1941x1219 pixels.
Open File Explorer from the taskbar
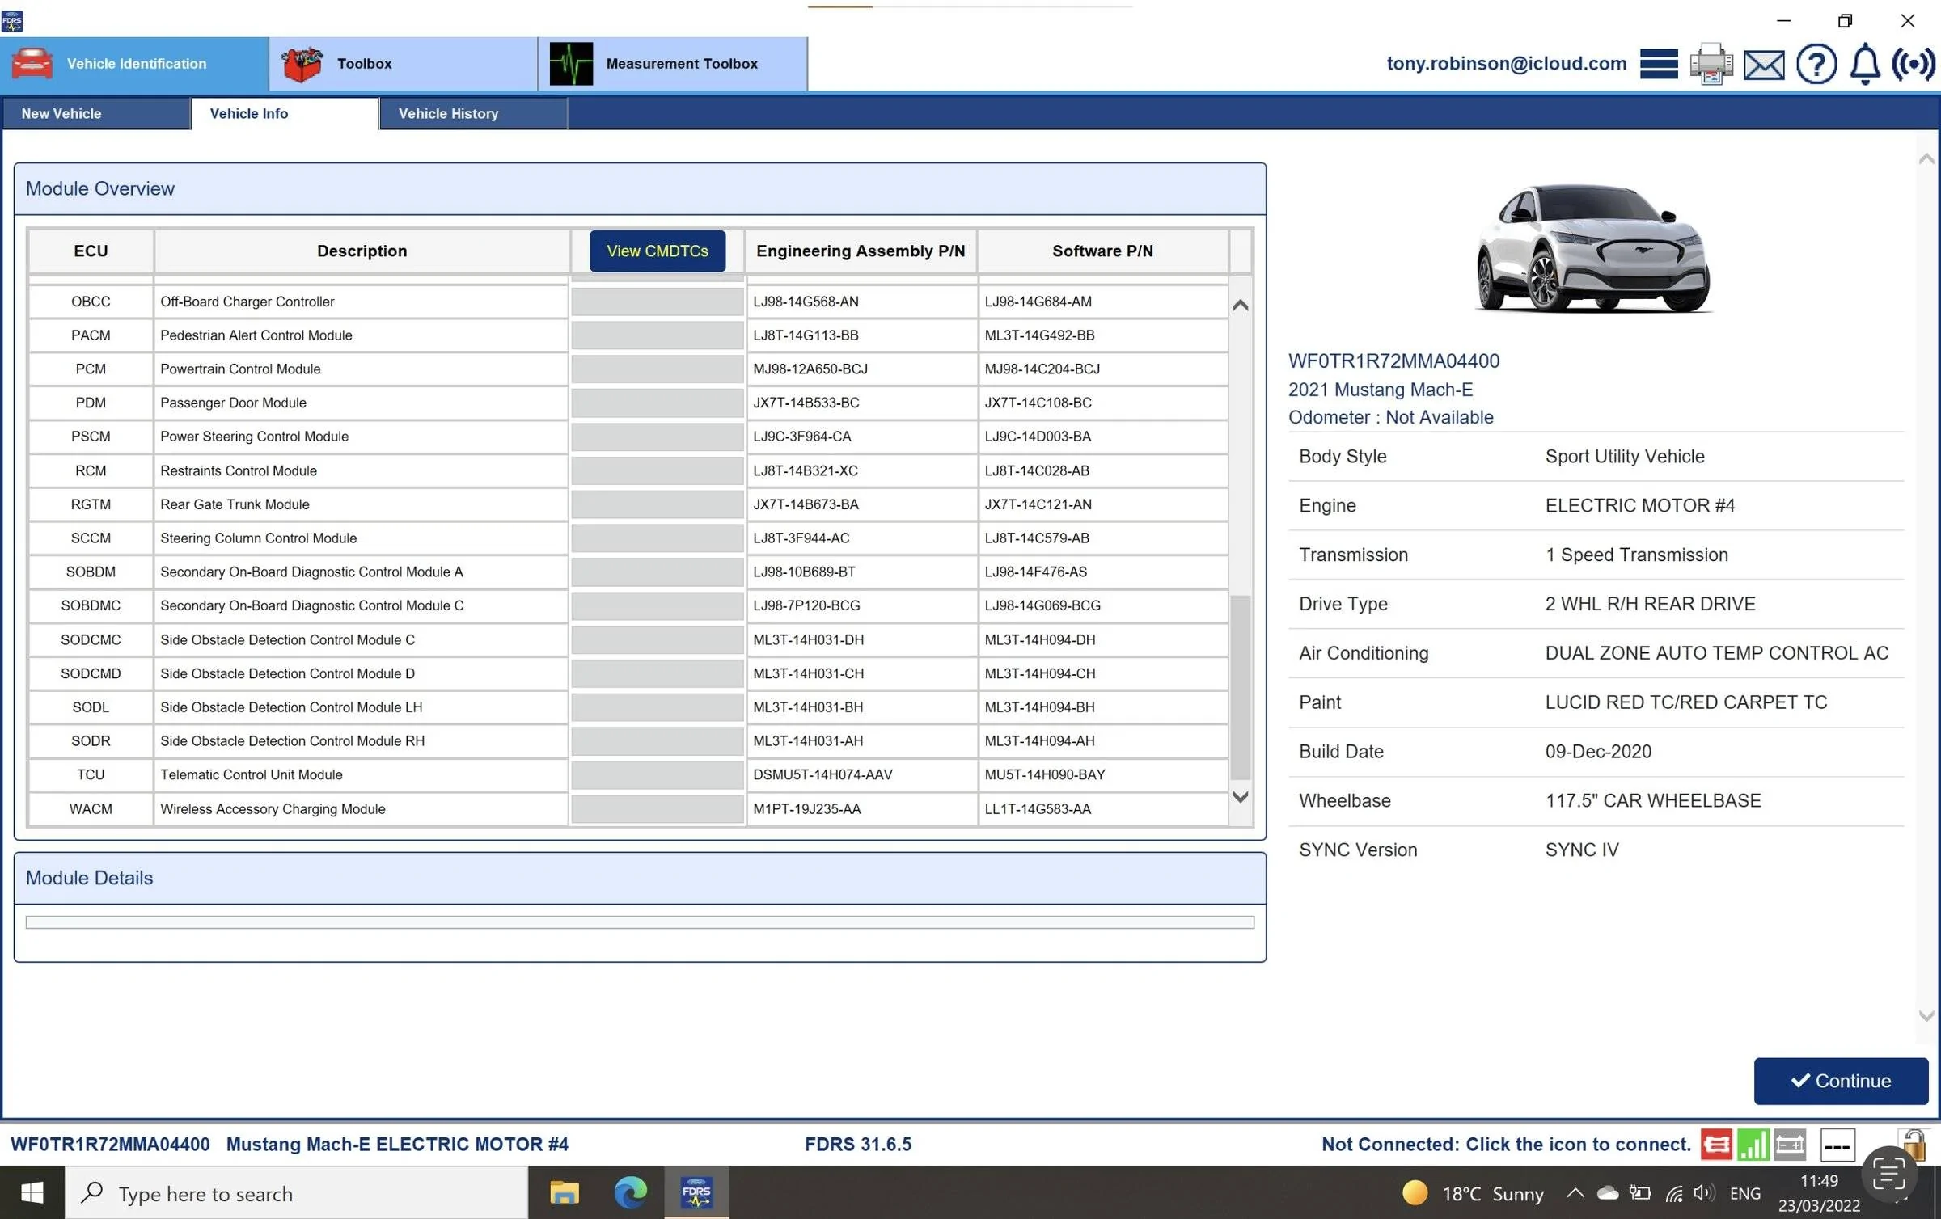(564, 1193)
